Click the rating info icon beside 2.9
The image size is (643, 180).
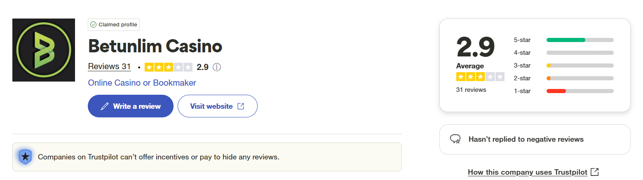[x=217, y=67]
